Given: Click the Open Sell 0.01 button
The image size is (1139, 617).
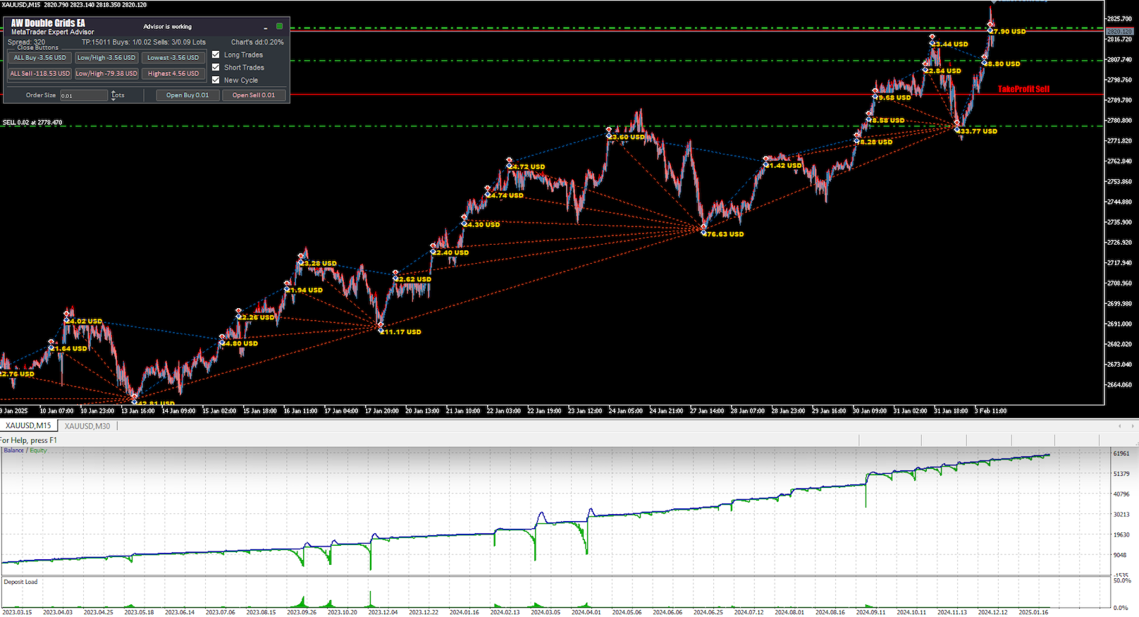Looking at the screenshot, I should (x=254, y=95).
